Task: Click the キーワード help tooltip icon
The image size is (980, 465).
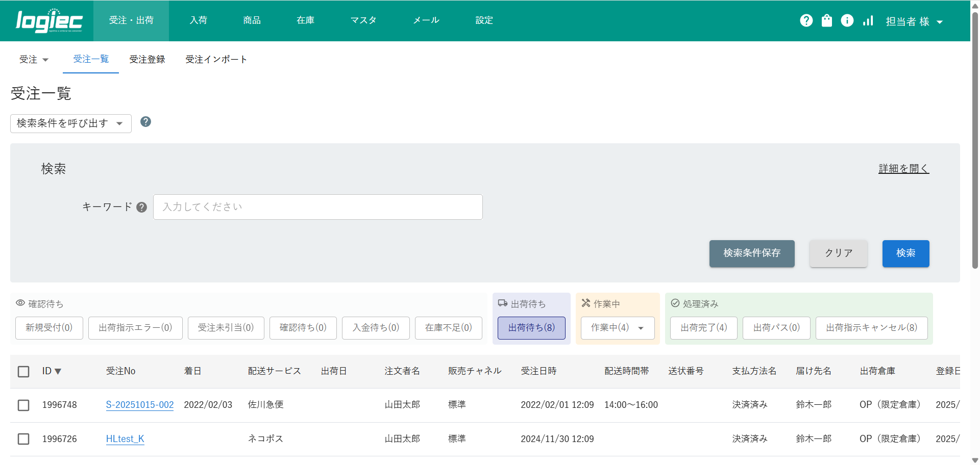Action: (x=142, y=207)
